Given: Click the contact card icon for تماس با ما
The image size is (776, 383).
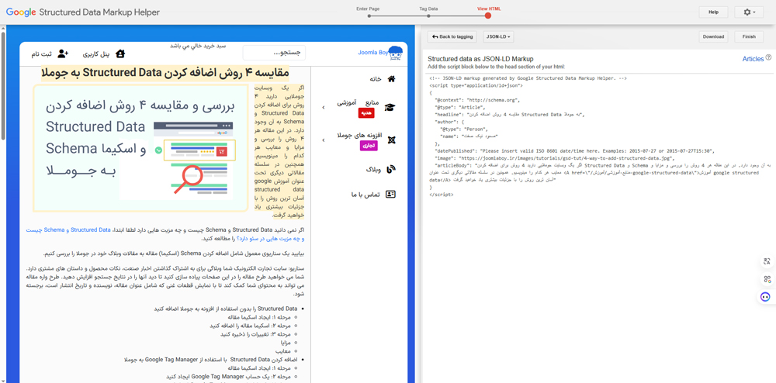Looking at the screenshot, I should pos(390,195).
